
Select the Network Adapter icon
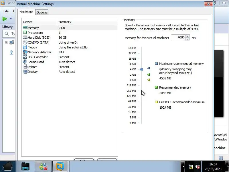pos(25,52)
